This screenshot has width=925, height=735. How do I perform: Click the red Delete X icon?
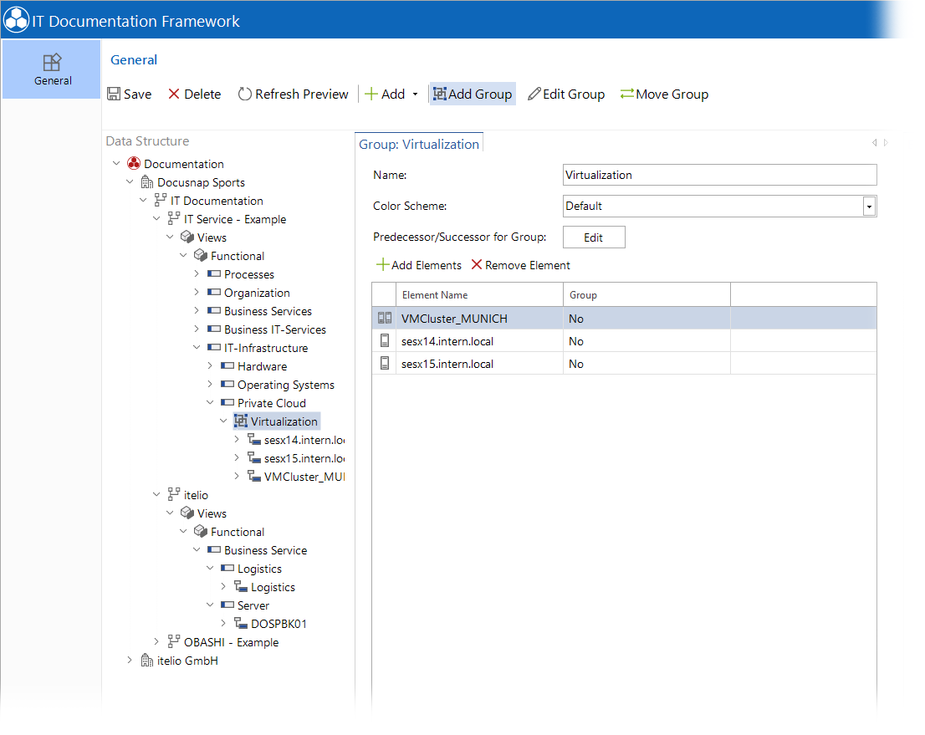tap(173, 94)
